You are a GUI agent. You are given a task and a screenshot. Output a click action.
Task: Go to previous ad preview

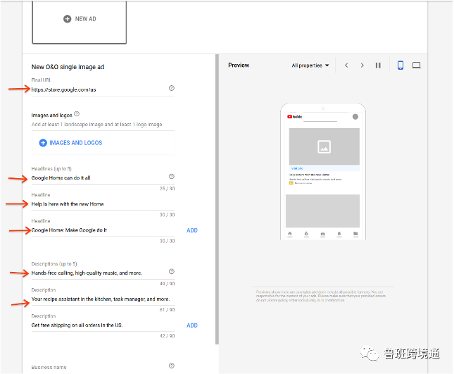point(346,66)
